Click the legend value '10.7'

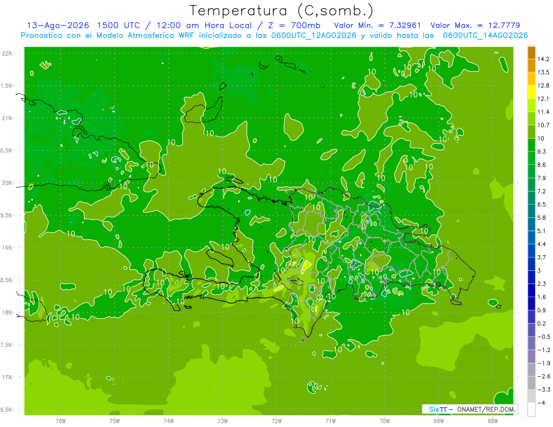[x=544, y=125]
